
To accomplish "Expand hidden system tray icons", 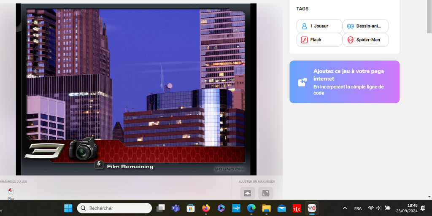I will (x=345, y=208).
